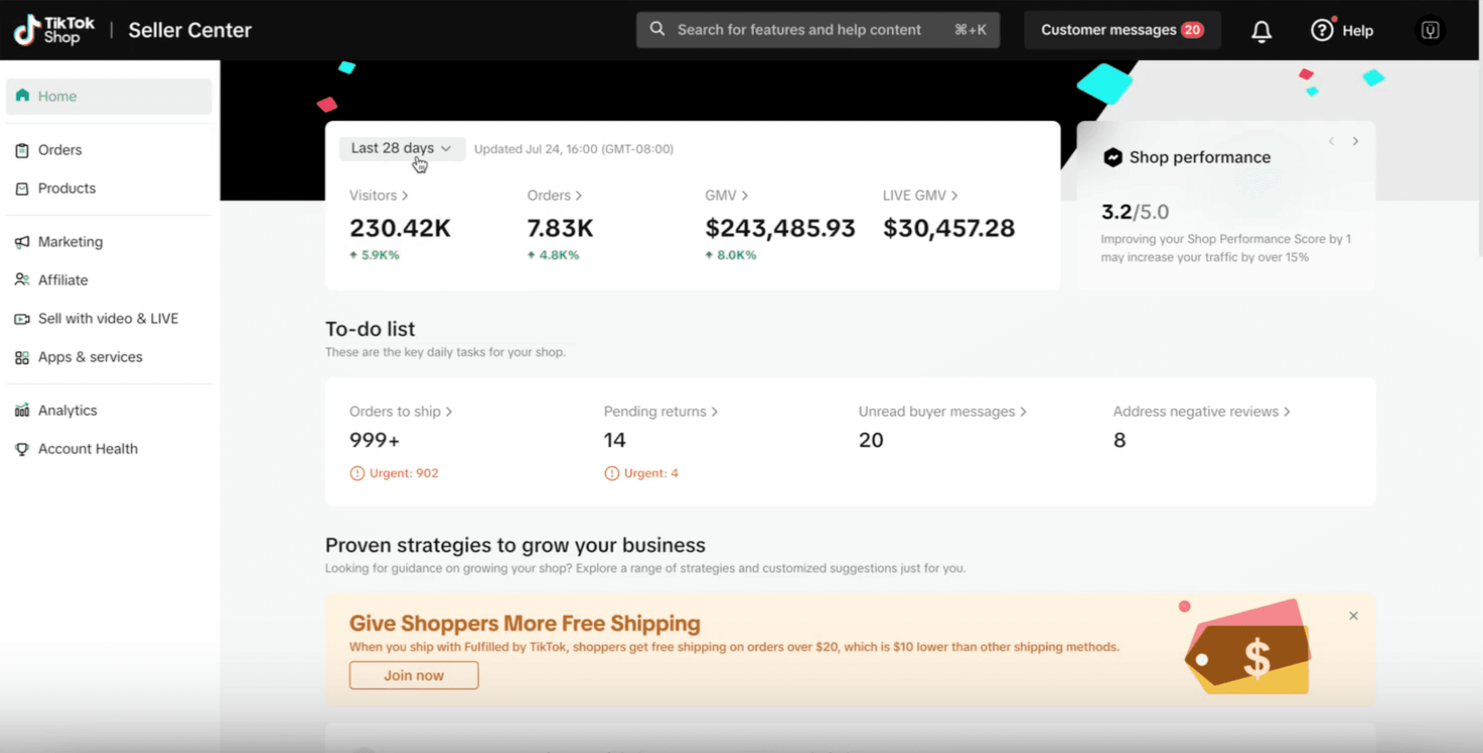Click the Marketing megaphone icon
The height and width of the screenshot is (753, 1483).
22,242
